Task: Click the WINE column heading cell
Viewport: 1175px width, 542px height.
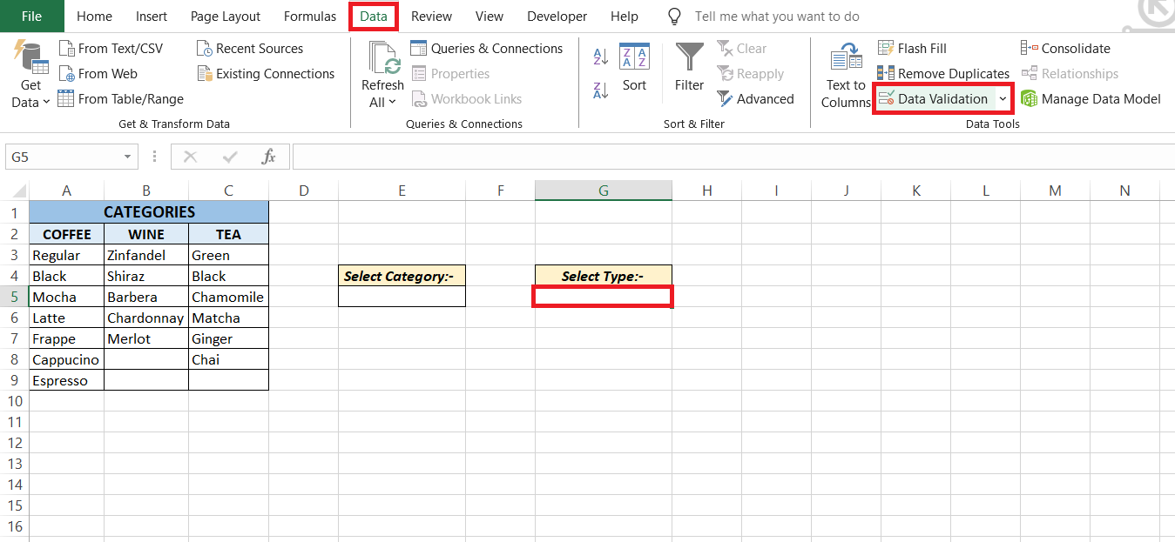Action: (x=146, y=234)
